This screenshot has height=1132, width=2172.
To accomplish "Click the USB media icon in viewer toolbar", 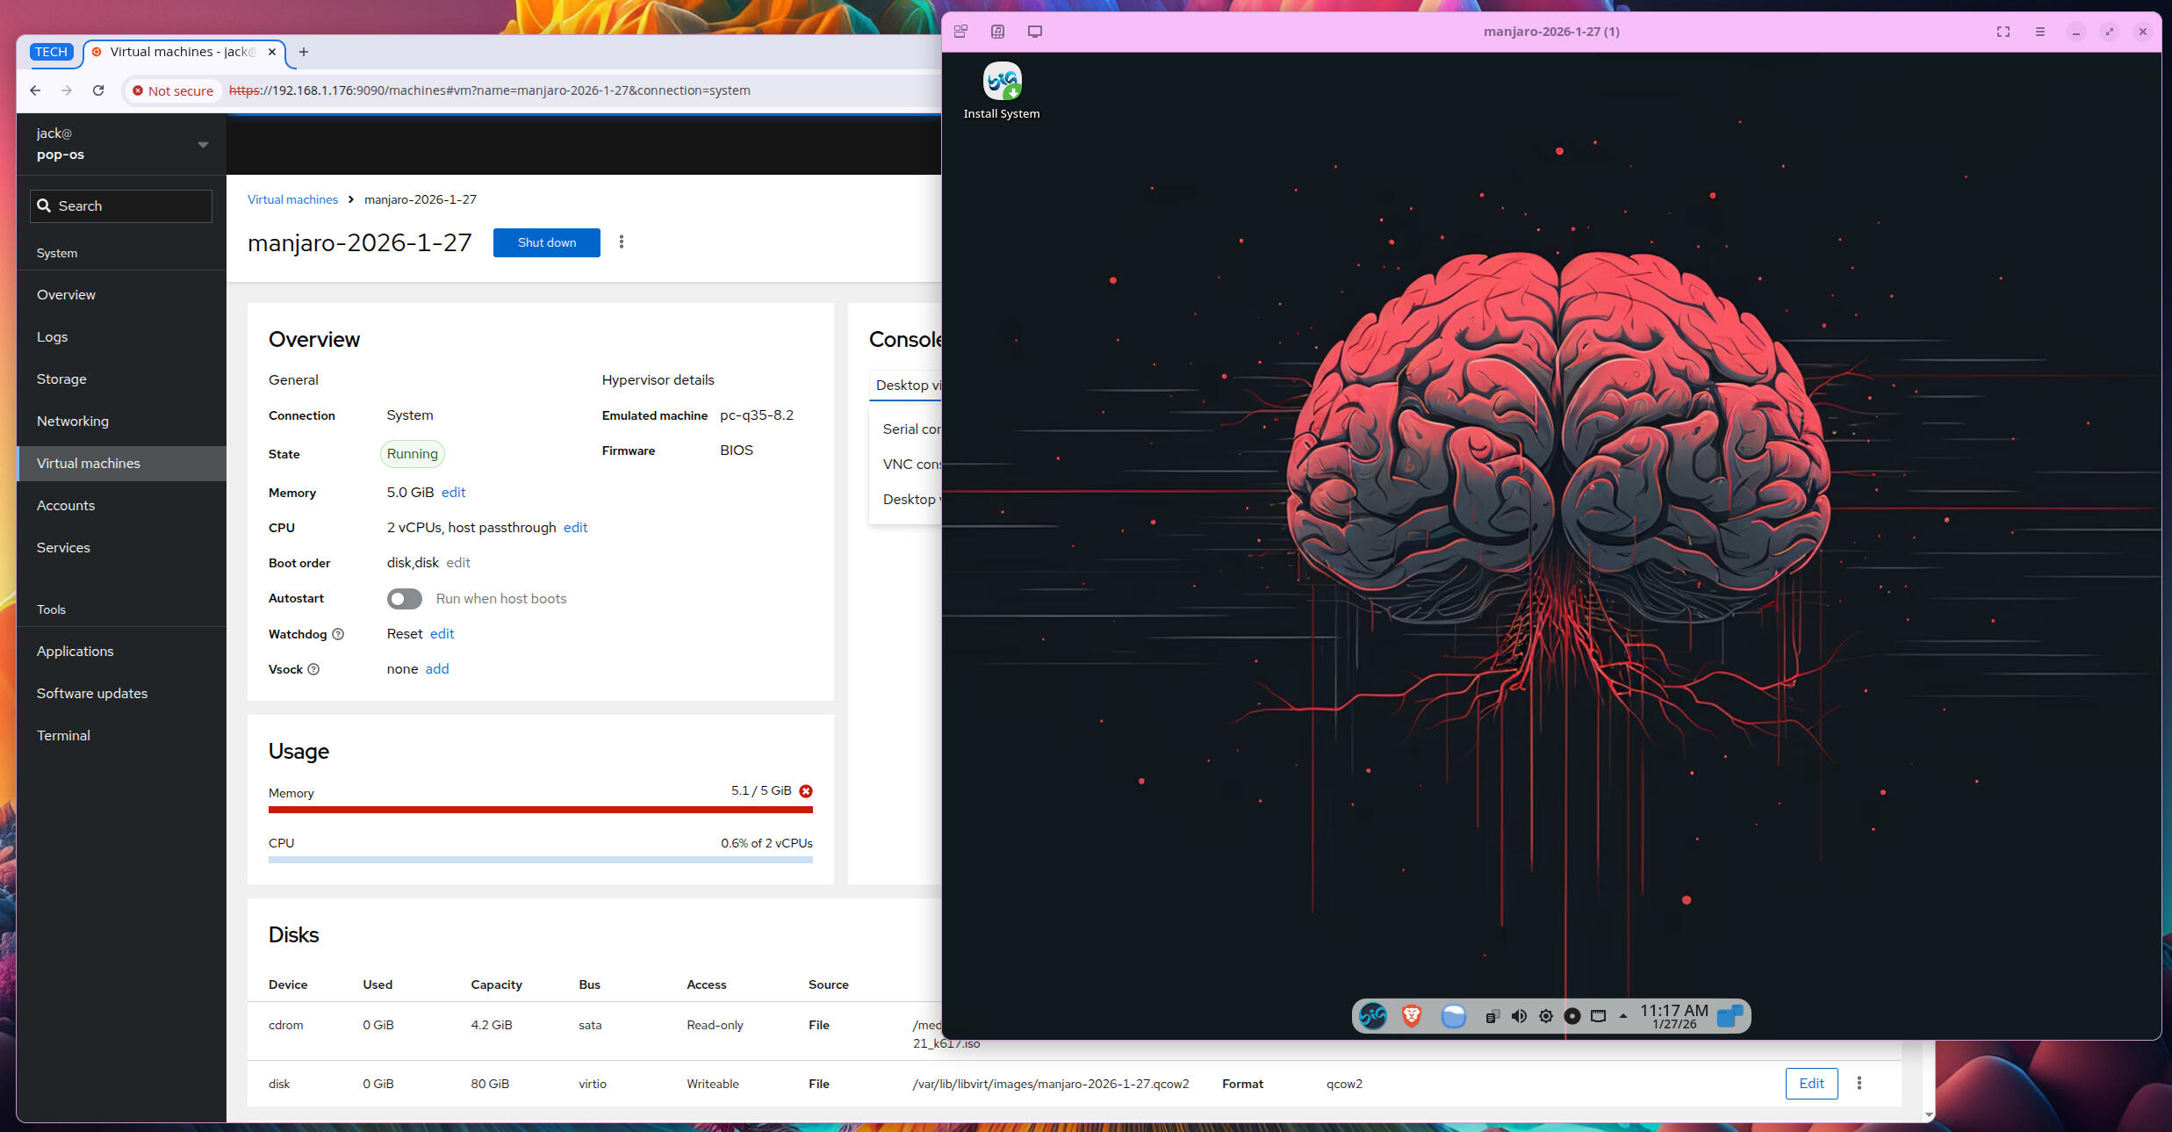I will pos(996,31).
